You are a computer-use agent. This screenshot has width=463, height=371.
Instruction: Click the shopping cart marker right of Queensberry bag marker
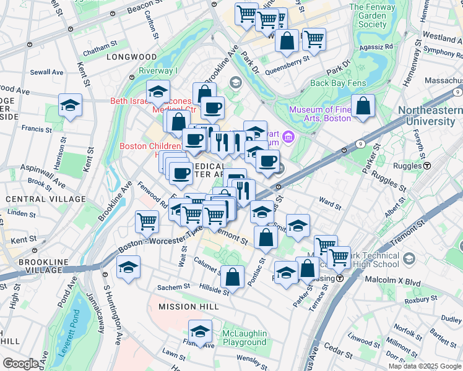(314, 41)
